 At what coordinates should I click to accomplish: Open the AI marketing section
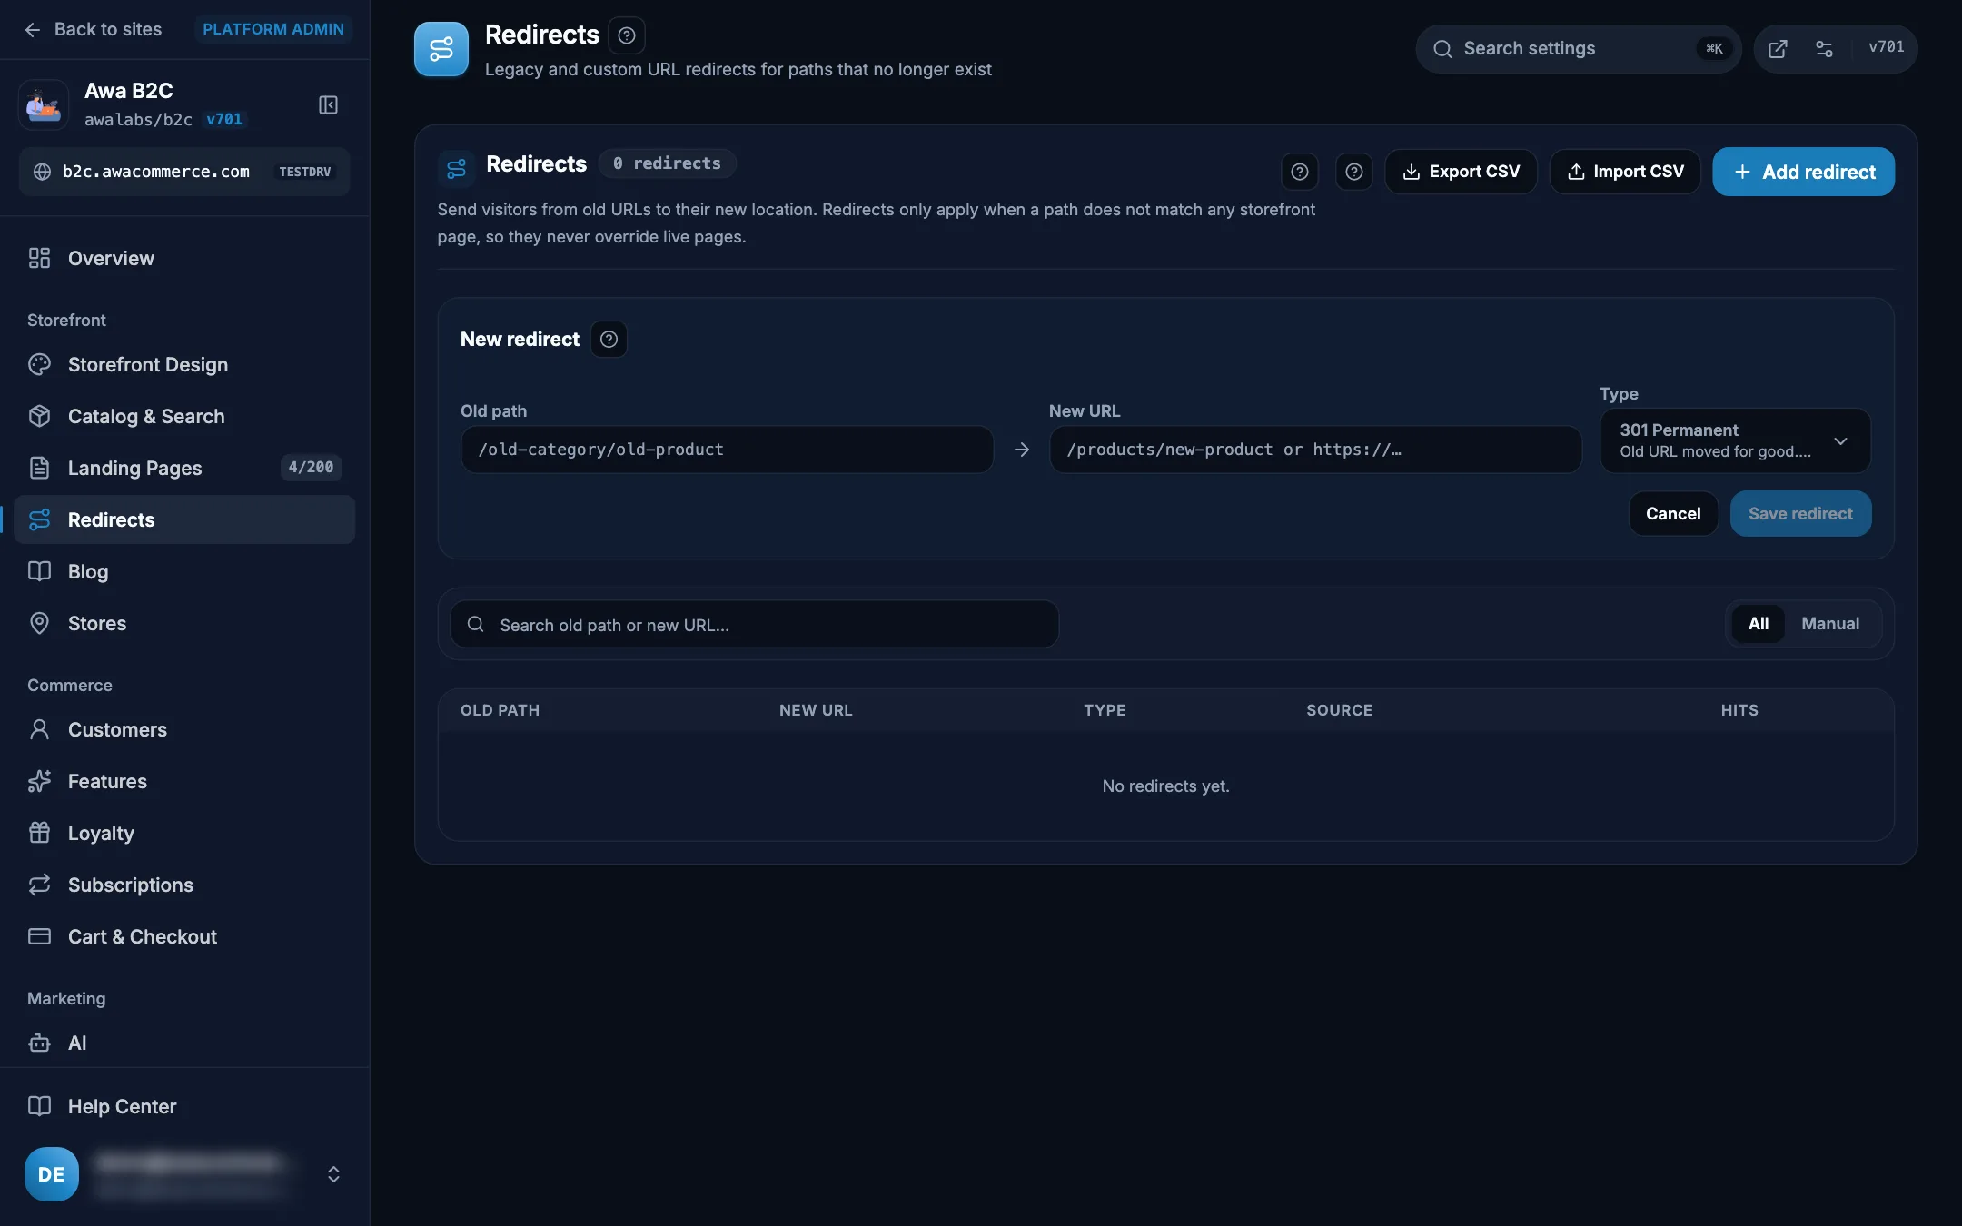[x=184, y=1043]
